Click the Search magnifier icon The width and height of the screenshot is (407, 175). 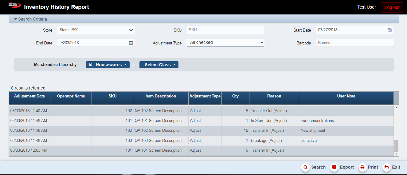coord(305,167)
